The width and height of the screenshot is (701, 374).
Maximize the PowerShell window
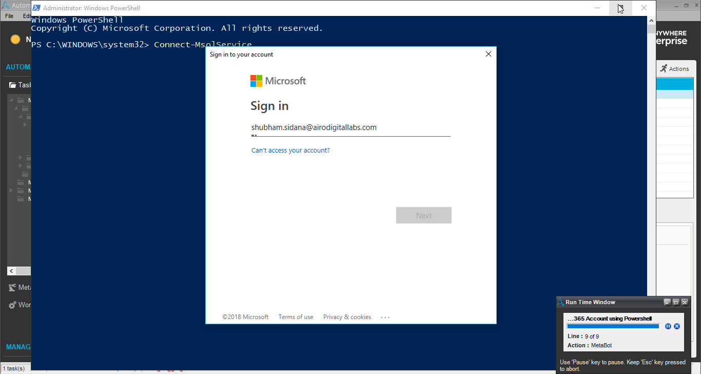pyautogui.click(x=621, y=8)
